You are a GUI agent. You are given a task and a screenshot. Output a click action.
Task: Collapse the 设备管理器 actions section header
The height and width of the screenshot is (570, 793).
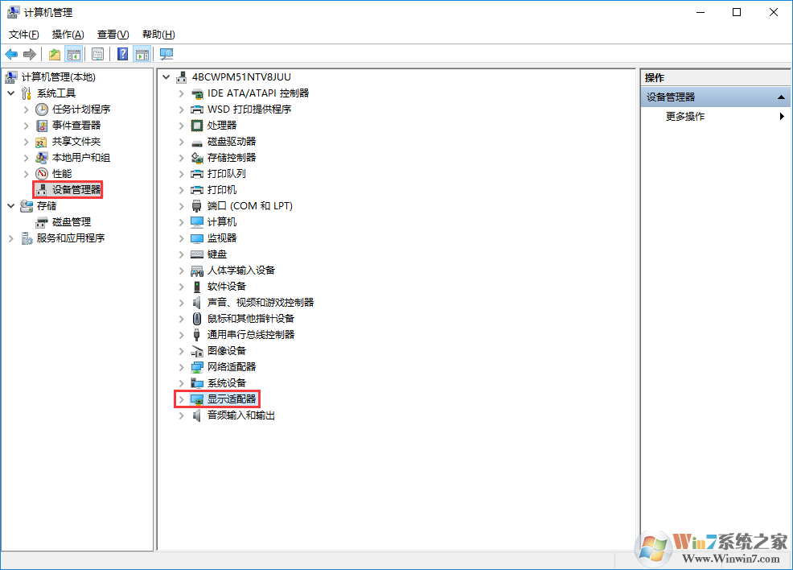tap(780, 97)
